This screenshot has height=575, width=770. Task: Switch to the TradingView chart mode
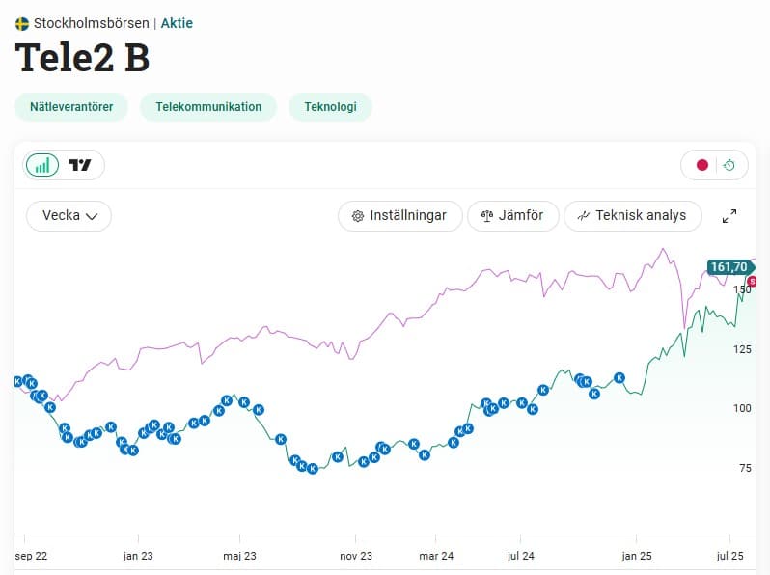[x=80, y=165]
